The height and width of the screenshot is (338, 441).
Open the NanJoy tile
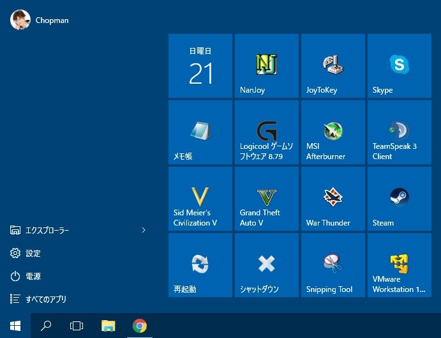(266, 66)
